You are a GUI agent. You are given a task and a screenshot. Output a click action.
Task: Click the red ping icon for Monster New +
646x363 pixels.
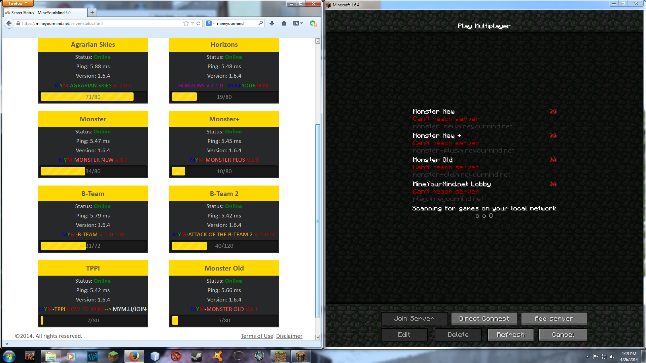[553, 135]
